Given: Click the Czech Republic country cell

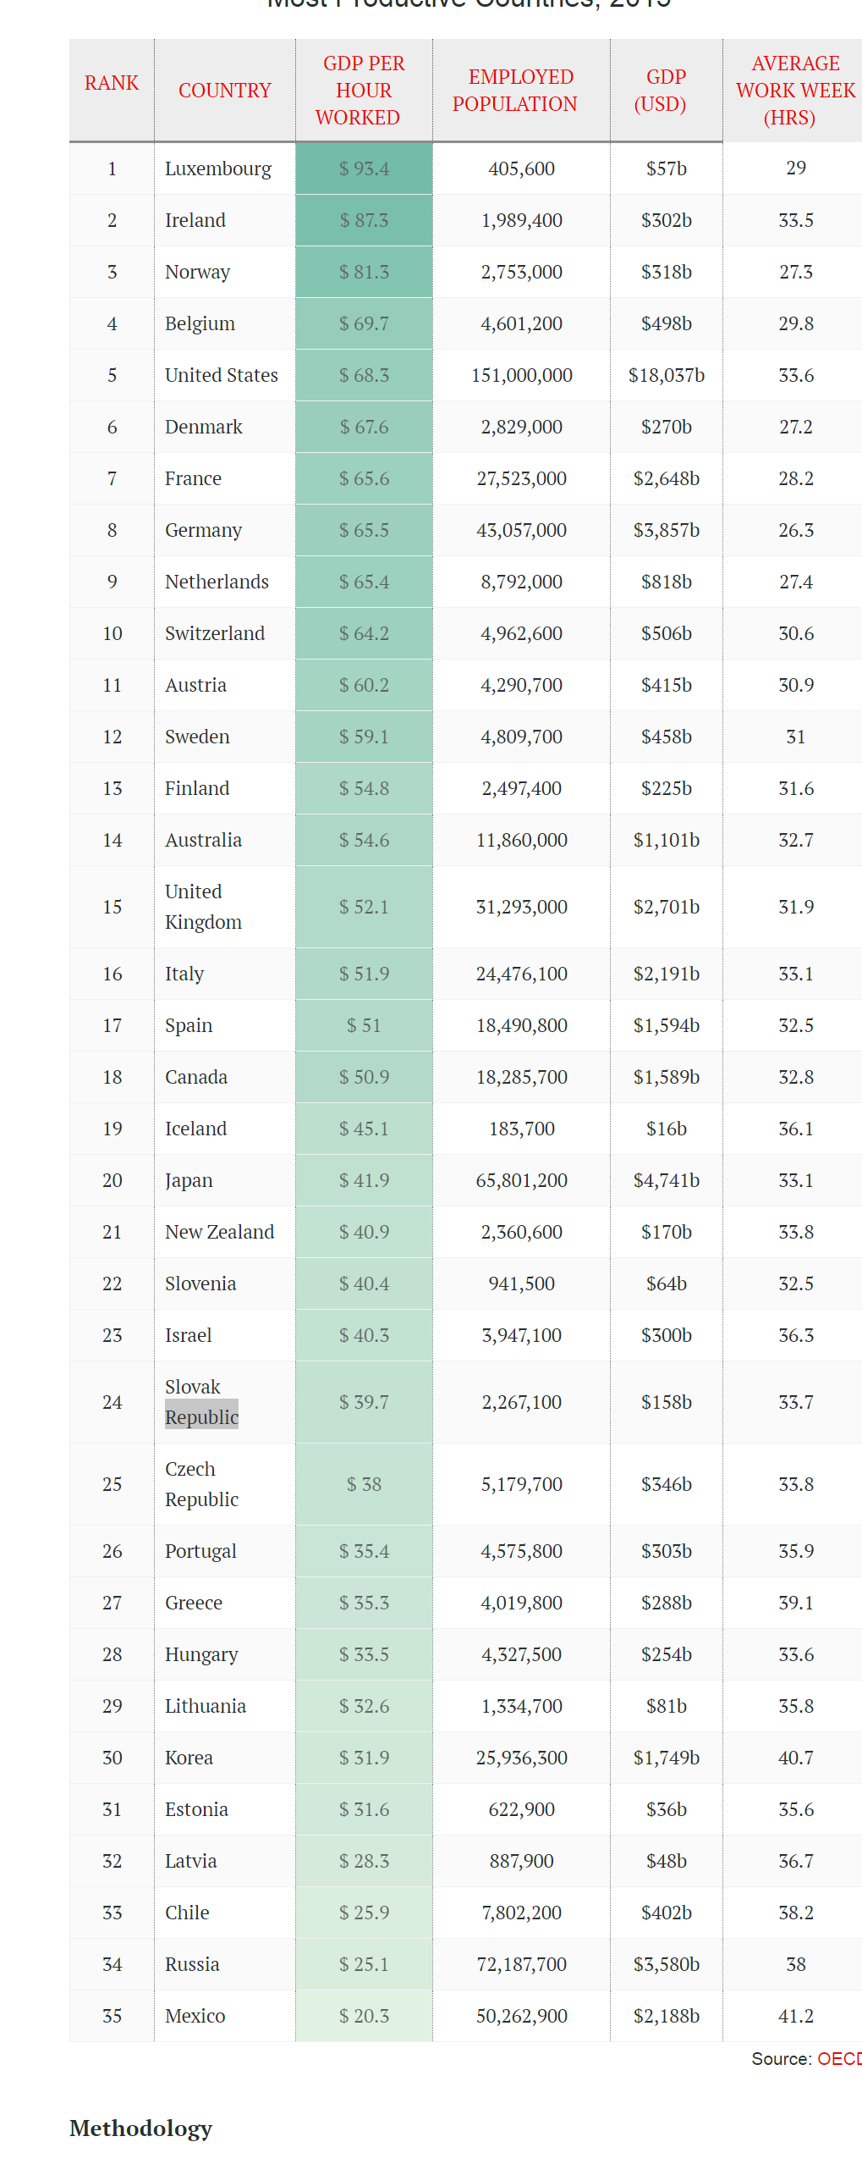Looking at the screenshot, I should point(201,1484).
